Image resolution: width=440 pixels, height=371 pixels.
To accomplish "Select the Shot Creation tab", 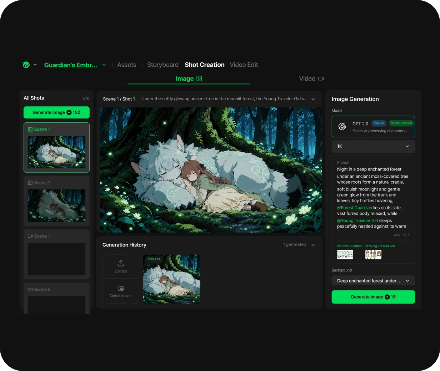I will point(205,65).
